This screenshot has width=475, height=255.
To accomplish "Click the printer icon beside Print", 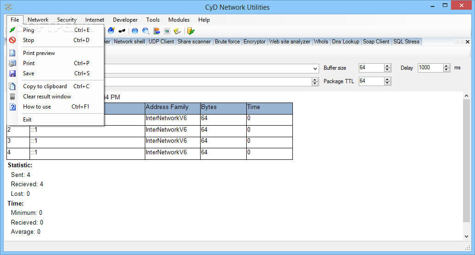I will point(12,63).
